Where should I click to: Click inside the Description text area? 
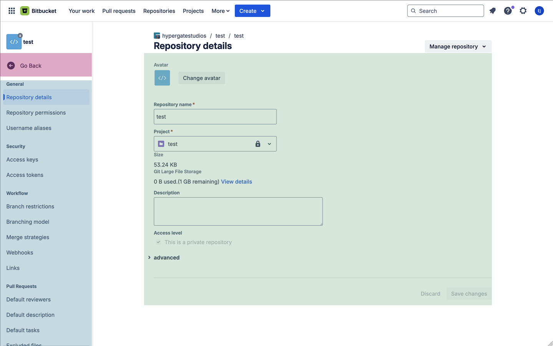point(238,211)
